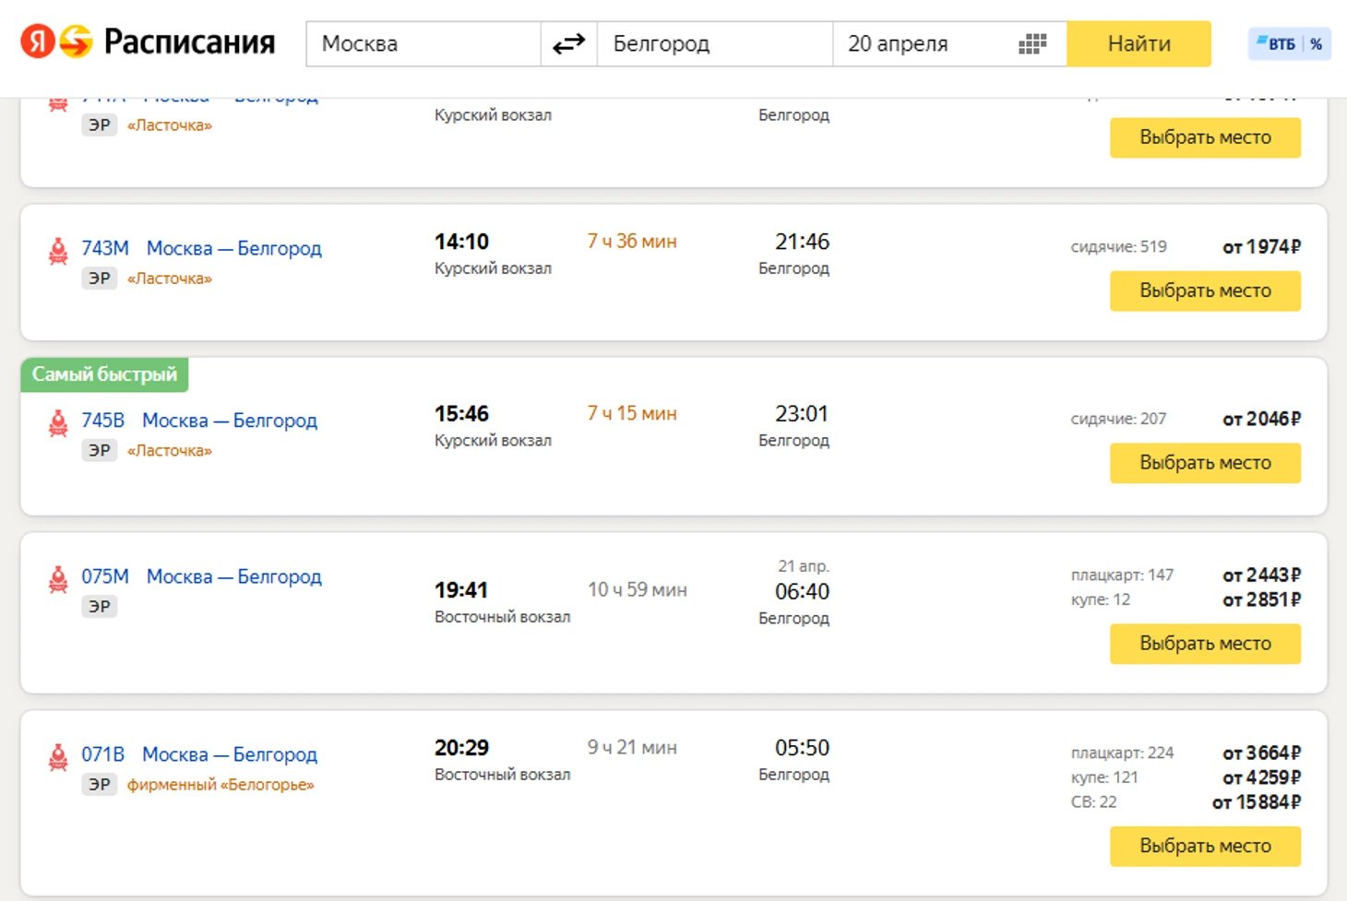Open the date field 20 апреля

tap(923, 43)
